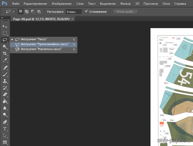
Task: Select the Pen tool
Action: pyautogui.click(x=5, y=122)
